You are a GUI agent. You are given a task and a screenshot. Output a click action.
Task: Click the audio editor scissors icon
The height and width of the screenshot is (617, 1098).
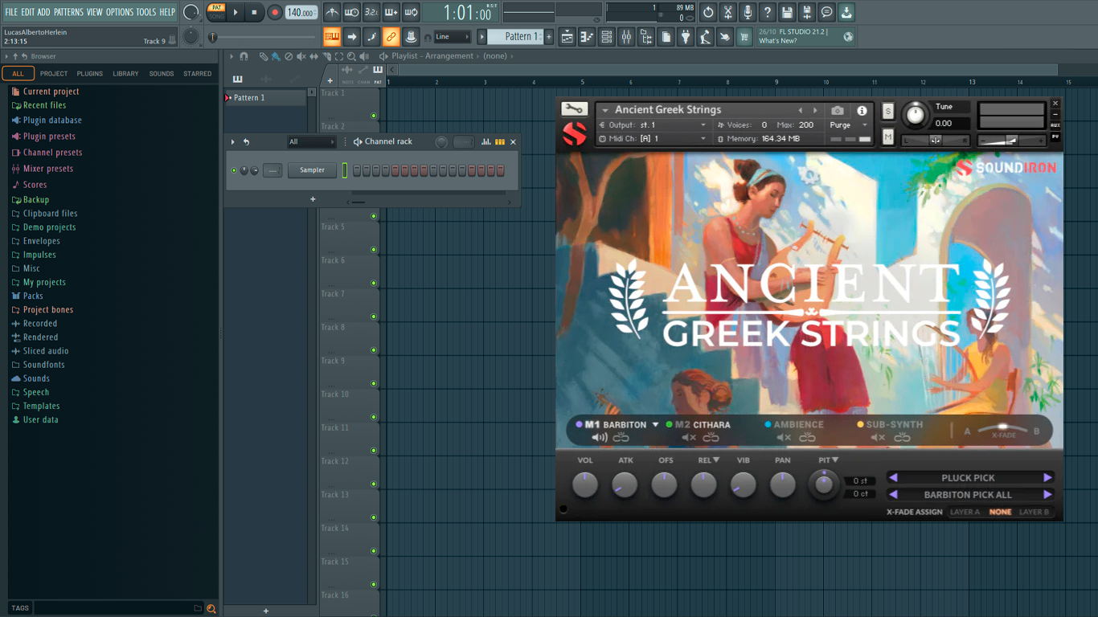[x=727, y=12]
